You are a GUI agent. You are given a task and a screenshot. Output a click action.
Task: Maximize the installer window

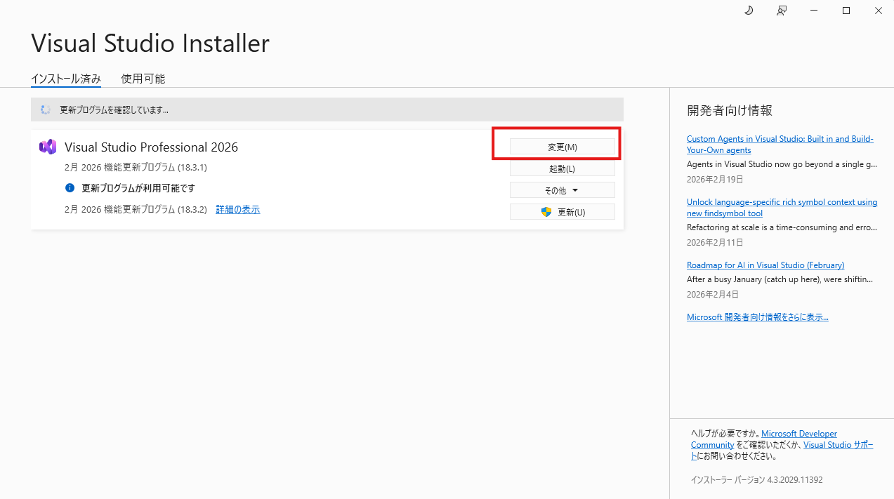click(846, 11)
